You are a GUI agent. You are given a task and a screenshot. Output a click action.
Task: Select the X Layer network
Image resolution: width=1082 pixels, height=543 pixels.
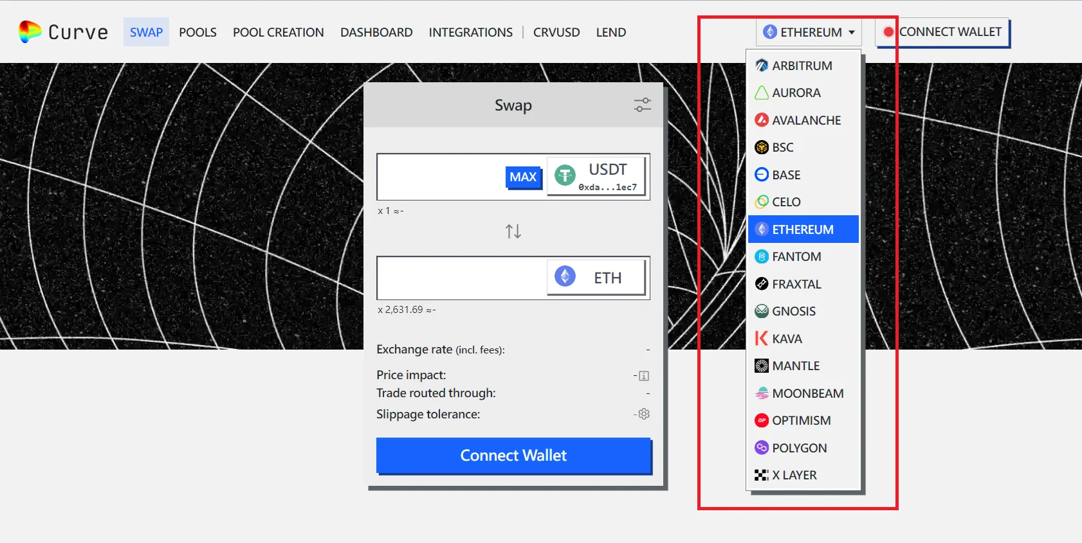pos(803,475)
